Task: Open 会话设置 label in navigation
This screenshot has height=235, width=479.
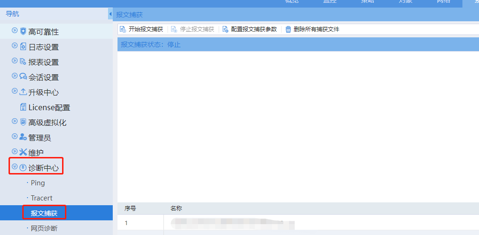Action: 44,78
